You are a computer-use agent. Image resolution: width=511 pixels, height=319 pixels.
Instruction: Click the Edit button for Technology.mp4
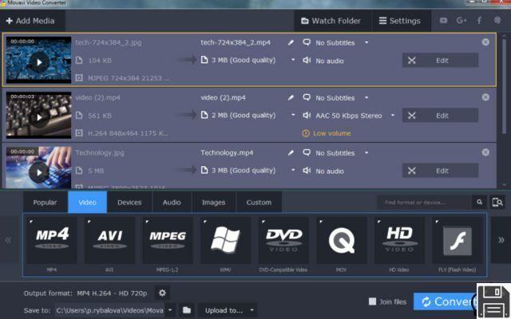tap(440, 171)
